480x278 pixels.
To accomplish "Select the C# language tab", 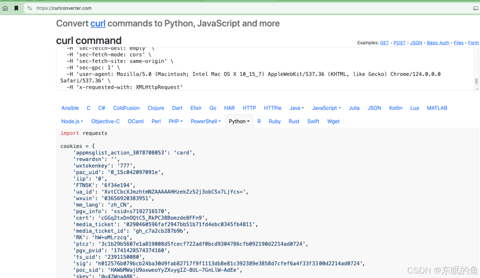I will tap(102, 108).
